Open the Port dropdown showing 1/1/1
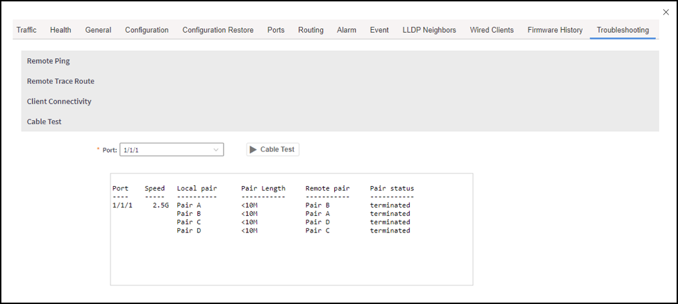 click(x=172, y=149)
